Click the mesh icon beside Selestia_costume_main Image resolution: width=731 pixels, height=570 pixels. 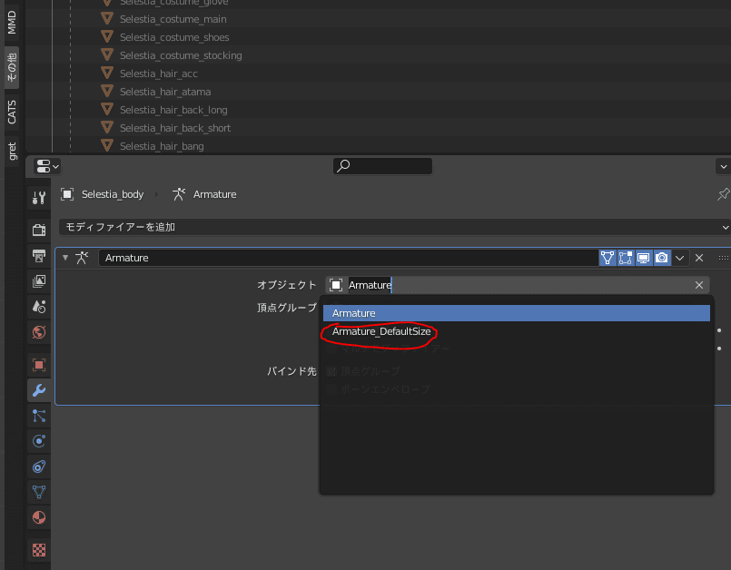click(107, 19)
